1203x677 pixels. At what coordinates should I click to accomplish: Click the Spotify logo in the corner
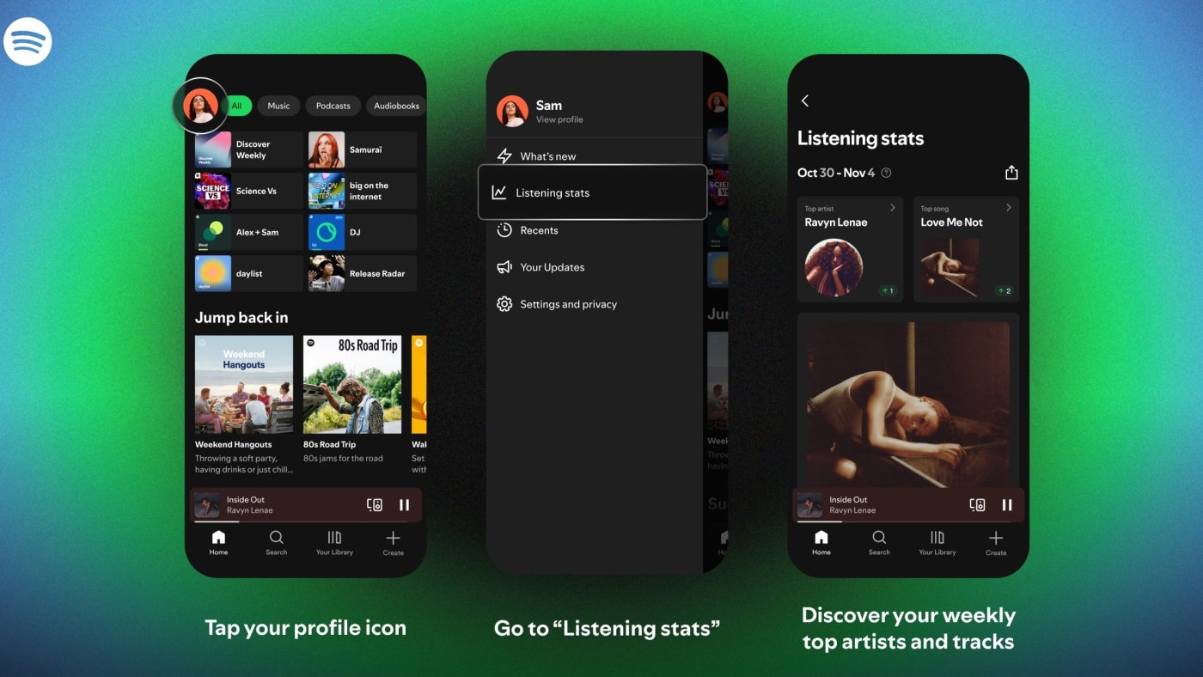pyautogui.click(x=27, y=41)
